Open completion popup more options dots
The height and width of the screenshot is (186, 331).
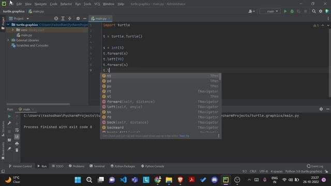(x=219, y=136)
